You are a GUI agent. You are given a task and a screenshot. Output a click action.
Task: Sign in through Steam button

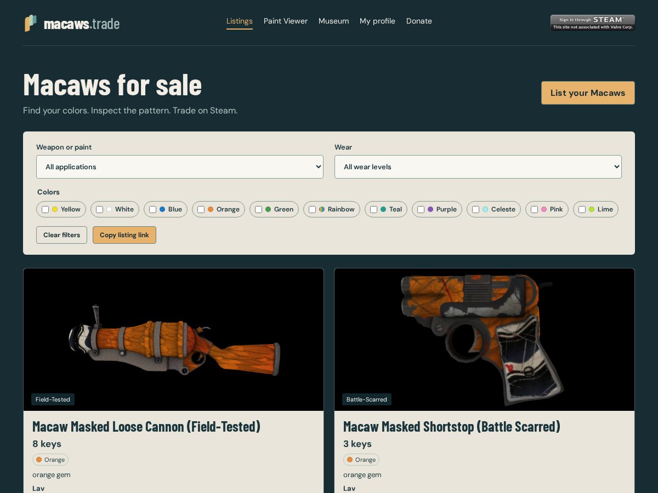coord(592,22)
